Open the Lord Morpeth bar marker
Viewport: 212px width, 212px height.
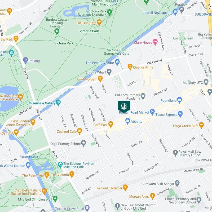100,79
